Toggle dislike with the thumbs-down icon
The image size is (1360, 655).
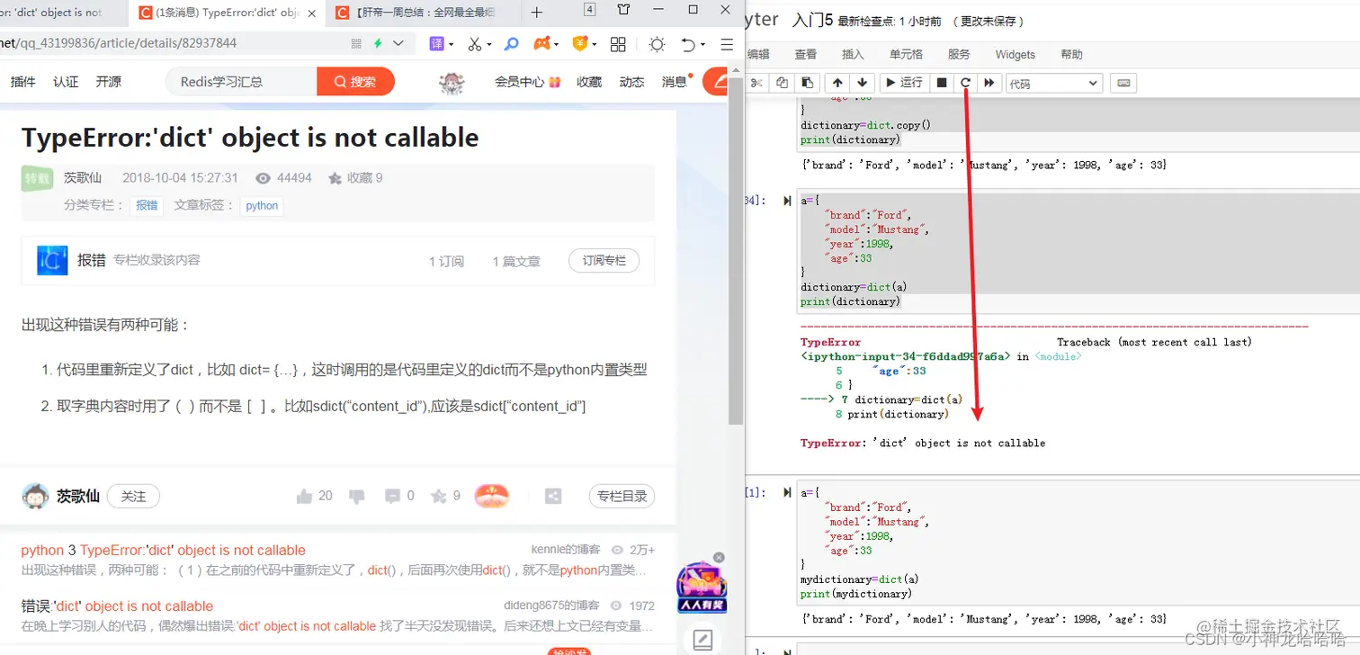tap(357, 495)
